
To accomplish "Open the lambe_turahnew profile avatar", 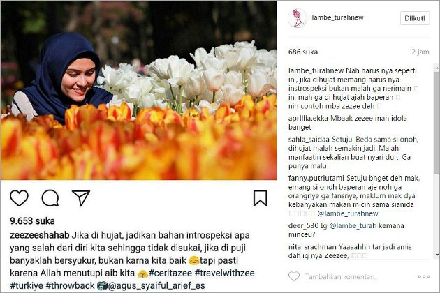I will [x=297, y=18].
